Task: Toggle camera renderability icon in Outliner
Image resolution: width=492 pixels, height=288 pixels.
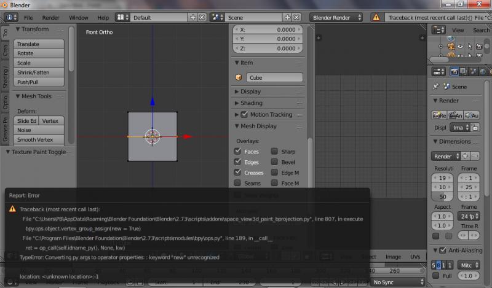Action: (479, 47)
